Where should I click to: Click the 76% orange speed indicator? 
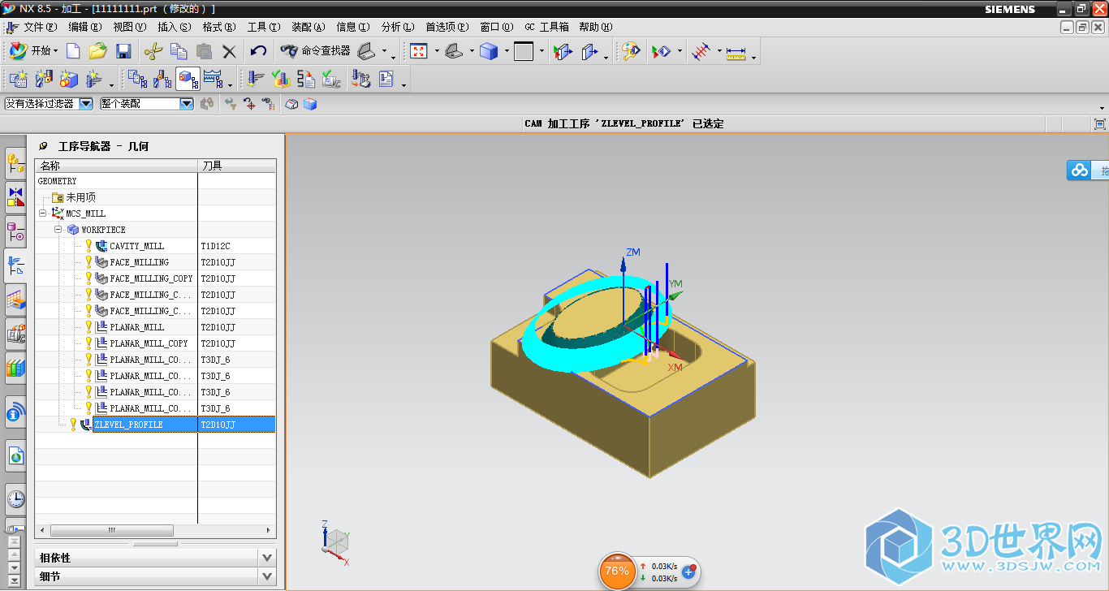(617, 571)
